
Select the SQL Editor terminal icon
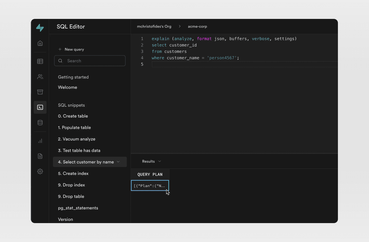[40, 107]
